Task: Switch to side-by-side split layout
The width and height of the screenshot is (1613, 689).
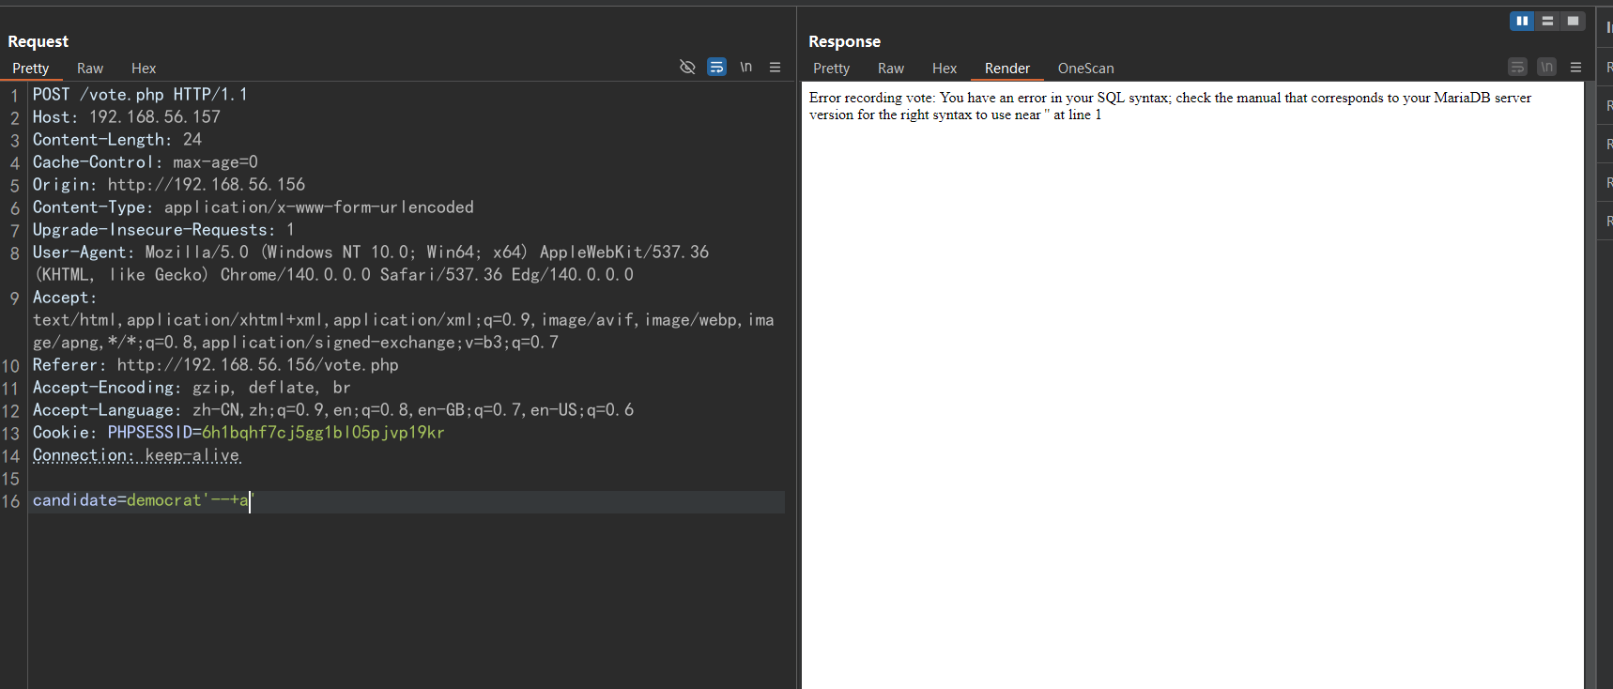Action: [x=1522, y=21]
